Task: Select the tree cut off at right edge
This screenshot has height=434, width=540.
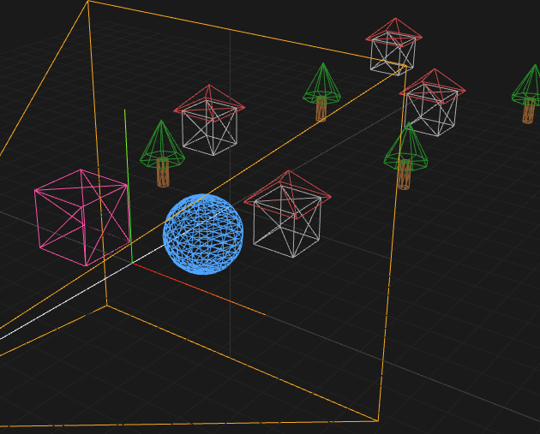Action: point(528,94)
